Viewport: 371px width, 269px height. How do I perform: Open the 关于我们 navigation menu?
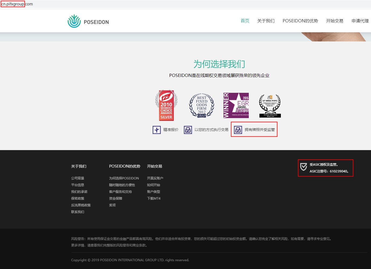266,21
